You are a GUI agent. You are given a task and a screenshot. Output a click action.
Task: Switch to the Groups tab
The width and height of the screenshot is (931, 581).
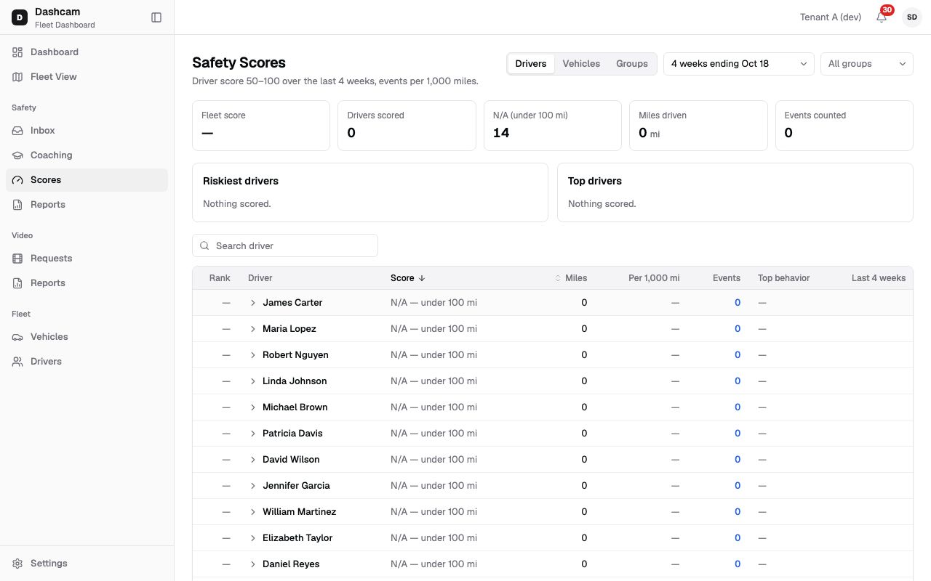[x=632, y=64]
